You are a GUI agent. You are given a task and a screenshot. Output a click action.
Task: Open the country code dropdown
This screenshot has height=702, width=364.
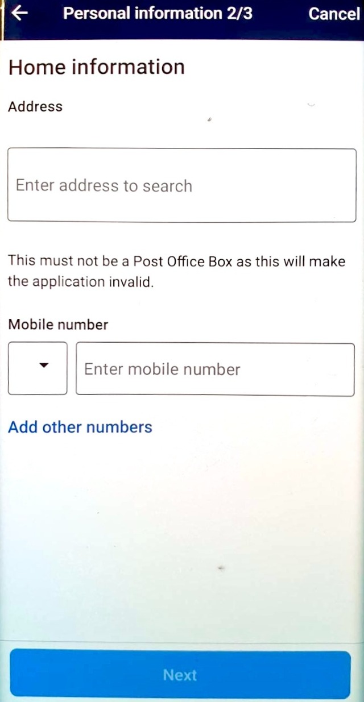pos(38,368)
